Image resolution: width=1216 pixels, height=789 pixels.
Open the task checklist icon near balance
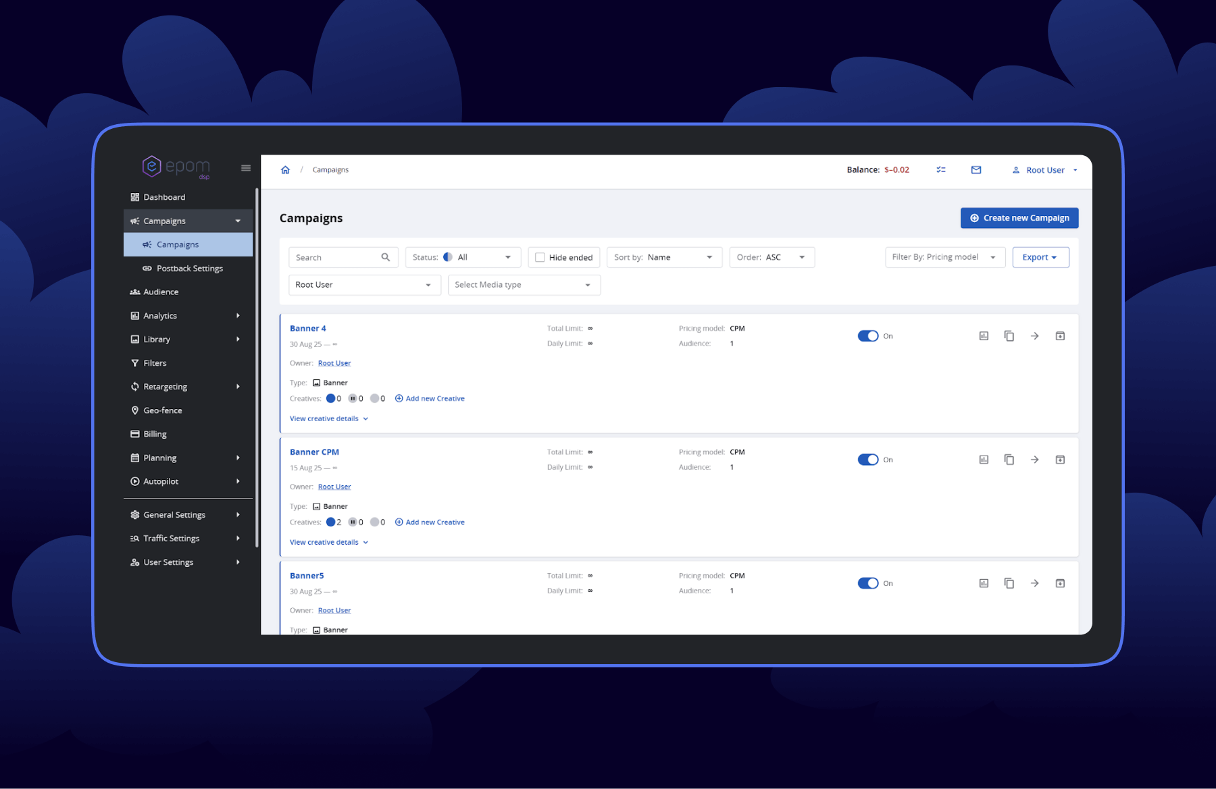click(940, 170)
